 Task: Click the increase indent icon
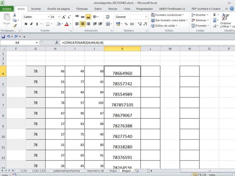click(100, 24)
